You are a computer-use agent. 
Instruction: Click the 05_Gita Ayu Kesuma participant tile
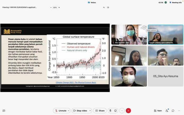pos(166,76)
